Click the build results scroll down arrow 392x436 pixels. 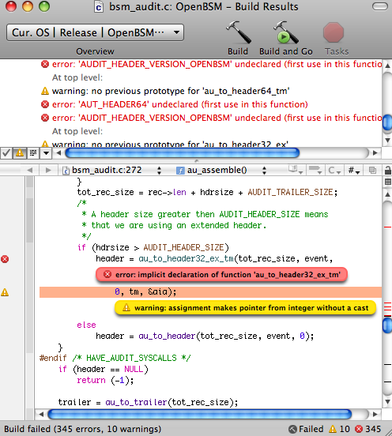coord(387,140)
